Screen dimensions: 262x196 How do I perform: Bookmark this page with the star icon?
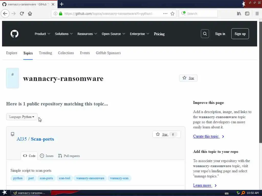tap(172, 14)
